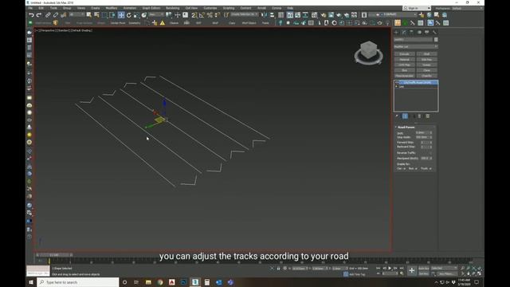The image size is (510, 287).
Task: Activate the Select Object tool
Action: pyautogui.click(x=88, y=15)
